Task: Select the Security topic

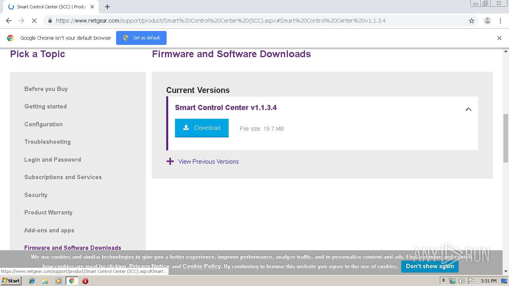Action: (36, 195)
